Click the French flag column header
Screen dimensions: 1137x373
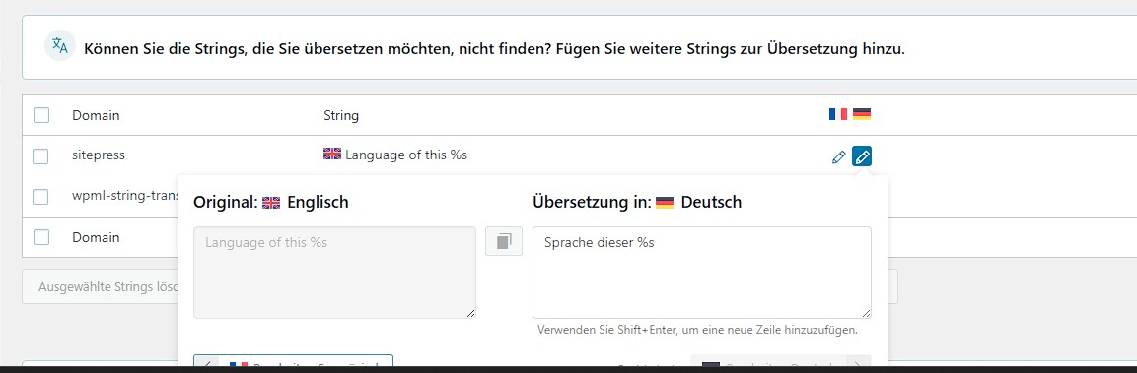837,114
